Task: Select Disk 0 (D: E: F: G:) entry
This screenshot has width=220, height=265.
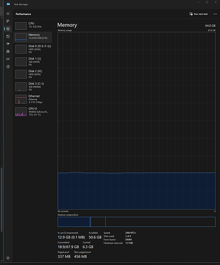Action: (33, 49)
